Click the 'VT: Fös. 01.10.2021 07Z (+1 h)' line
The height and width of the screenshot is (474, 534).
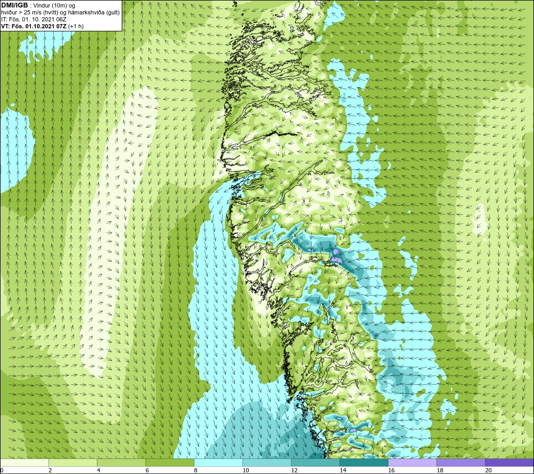pyautogui.click(x=42, y=26)
